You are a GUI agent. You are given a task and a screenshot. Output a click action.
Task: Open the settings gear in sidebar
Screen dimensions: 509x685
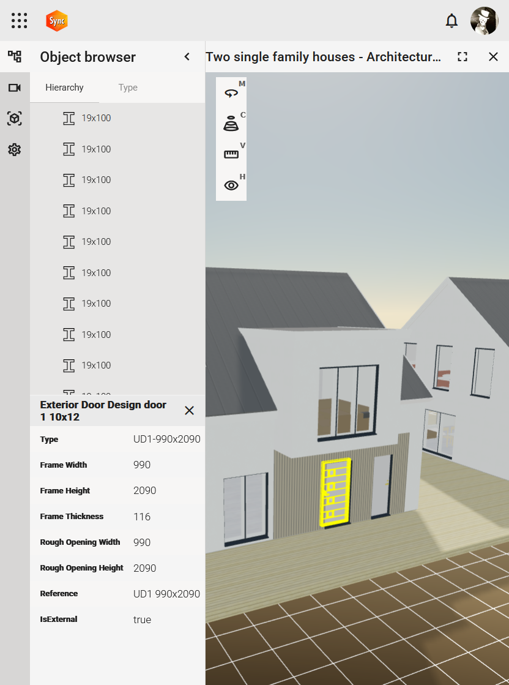point(15,149)
